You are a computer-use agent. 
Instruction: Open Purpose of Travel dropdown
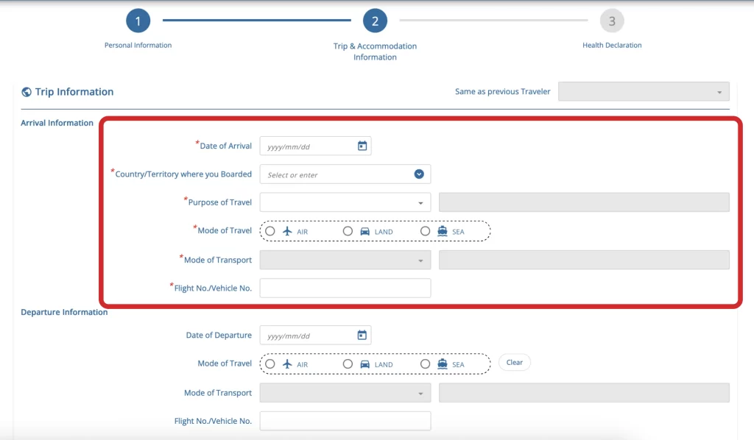pos(345,202)
